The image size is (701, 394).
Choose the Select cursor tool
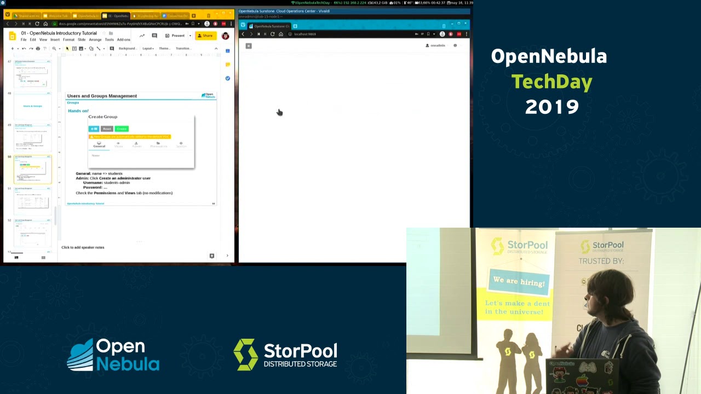point(67,49)
